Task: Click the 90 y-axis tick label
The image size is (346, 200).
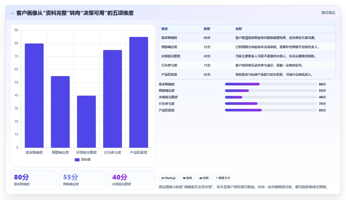Action: click(x=16, y=30)
